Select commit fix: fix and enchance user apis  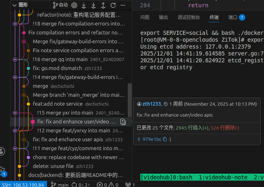pos(71,140)
